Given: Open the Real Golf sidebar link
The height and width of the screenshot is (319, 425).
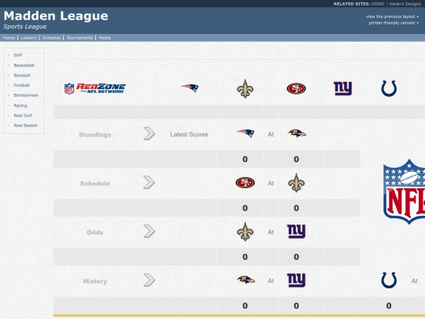Looking at the screenshot, I should (x=23, y=115).
